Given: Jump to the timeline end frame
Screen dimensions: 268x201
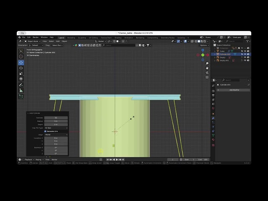Looking at the screenshot, I should (123, 160).
